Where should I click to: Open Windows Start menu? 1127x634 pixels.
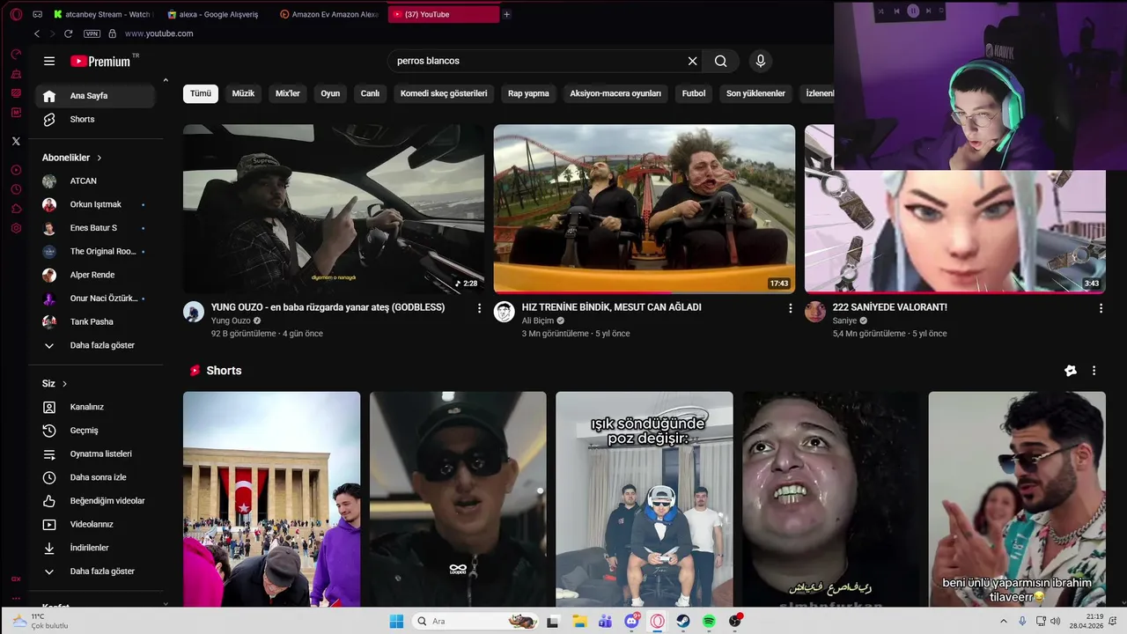pos(396,621)
